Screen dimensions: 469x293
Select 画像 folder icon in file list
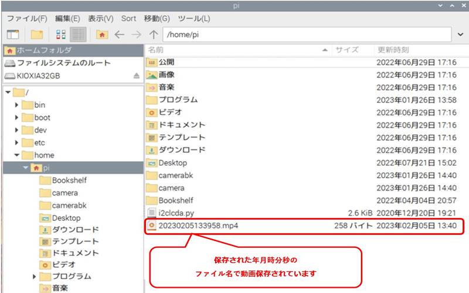pyautogui.click(x=152, y=75)
